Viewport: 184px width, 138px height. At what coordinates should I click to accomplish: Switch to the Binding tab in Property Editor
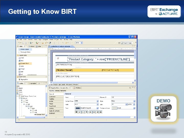click(x=57, y=90)
